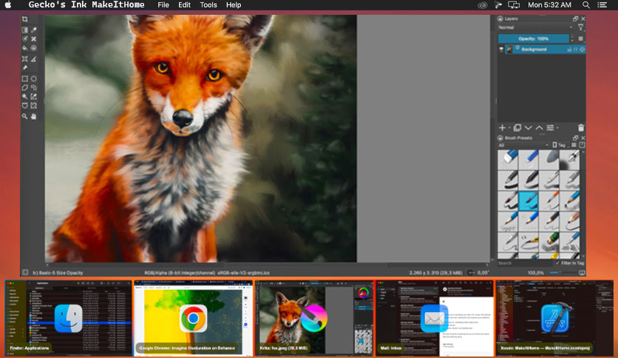This screenshot has height=358, width=618.
Task: Select the Zoom magnifier tool
Action: [x=25, y=116]
